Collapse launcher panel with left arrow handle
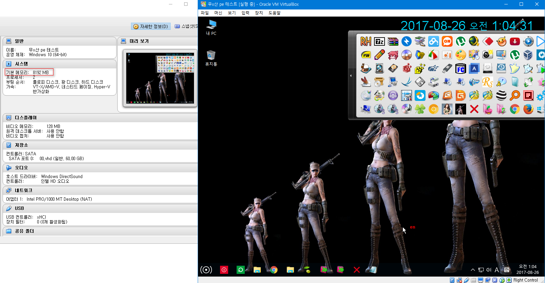Image resolution: width=545 pixels, height=283 pixels. click(x=351, y=75)
